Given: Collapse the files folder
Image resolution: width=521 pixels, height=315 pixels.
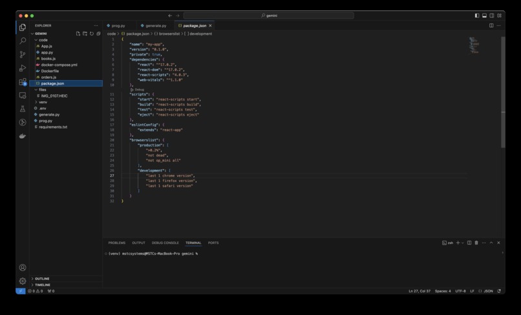Looking at the screenshot, I should click(36, 90).
